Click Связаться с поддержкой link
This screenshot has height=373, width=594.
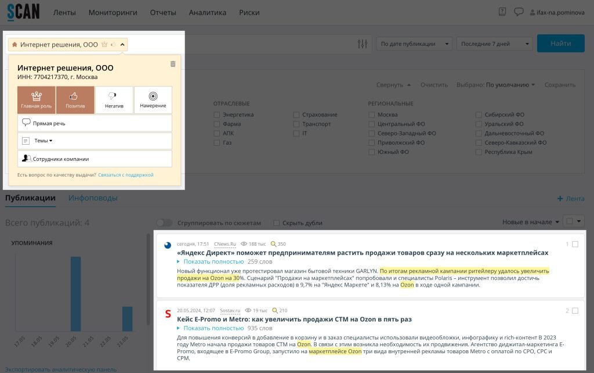pos(126,175)
